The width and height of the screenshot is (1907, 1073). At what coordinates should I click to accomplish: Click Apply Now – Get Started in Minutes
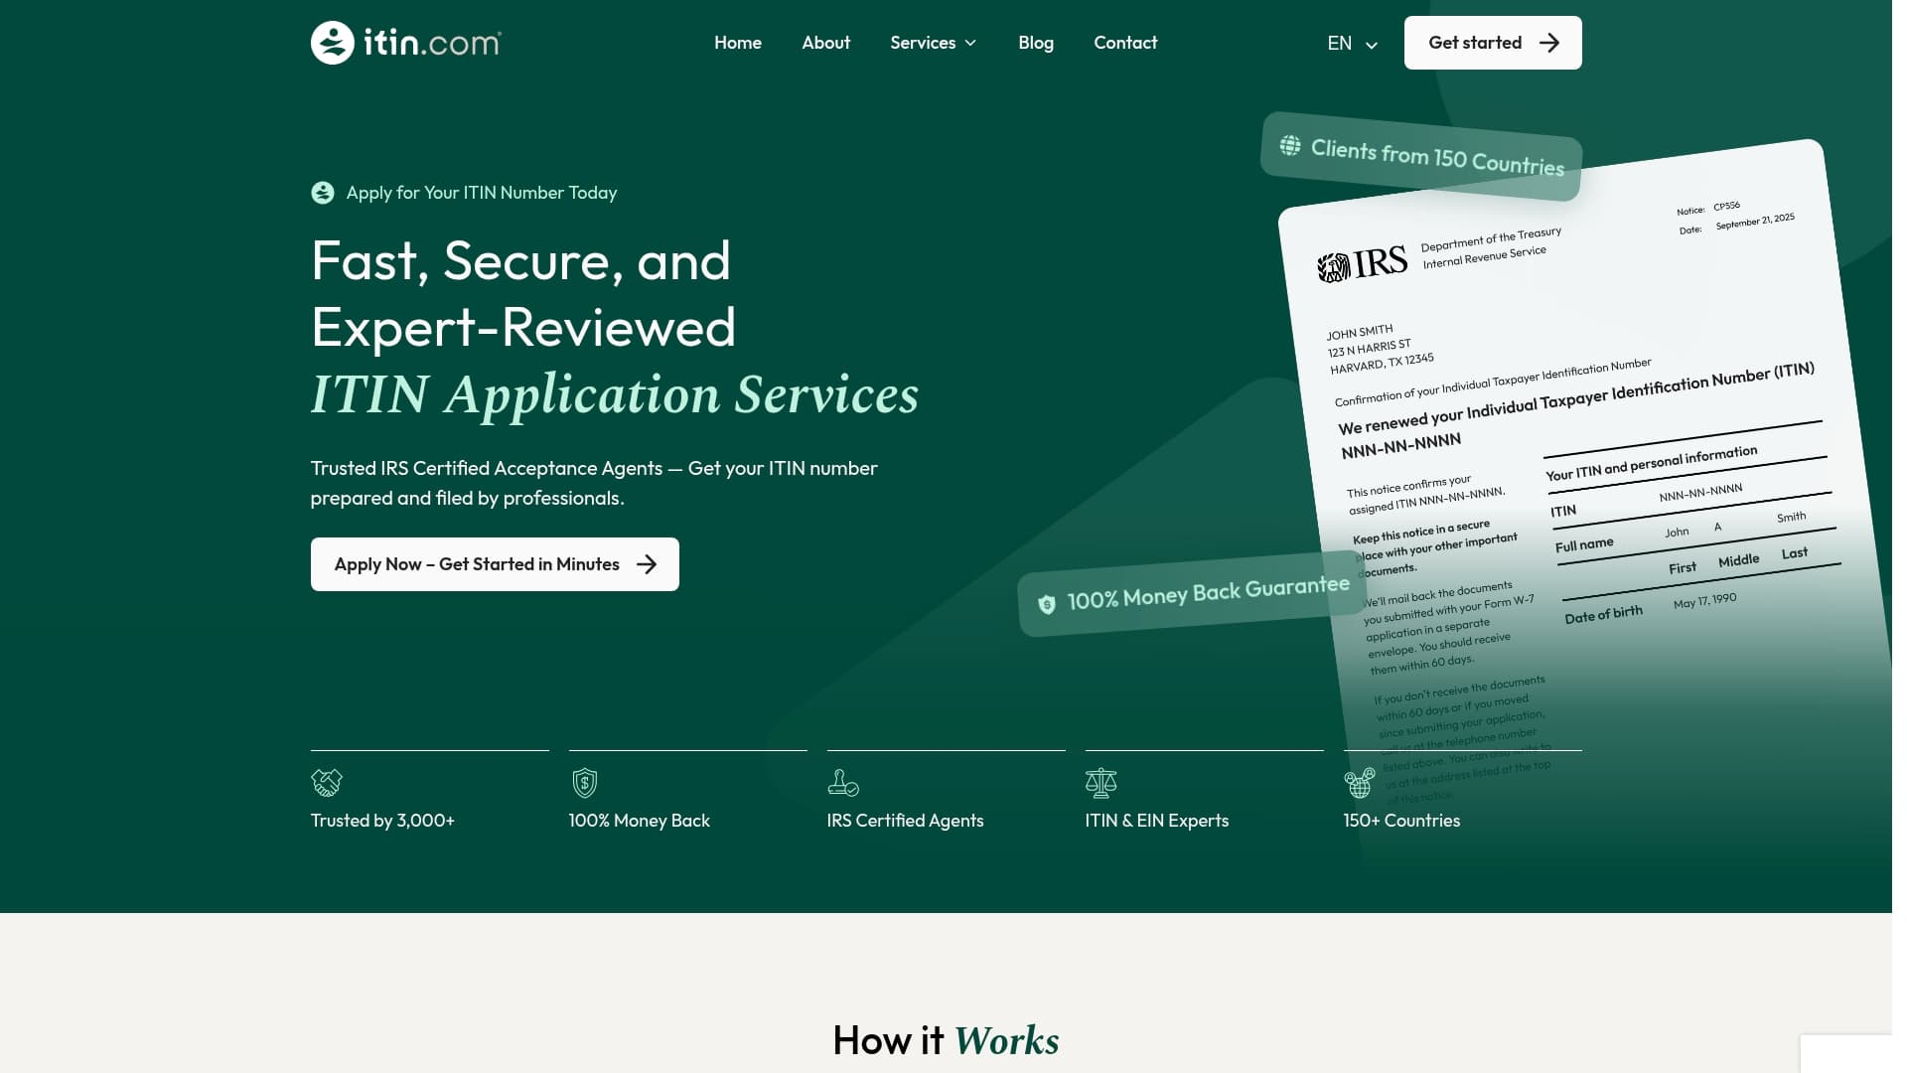[495, 564]
